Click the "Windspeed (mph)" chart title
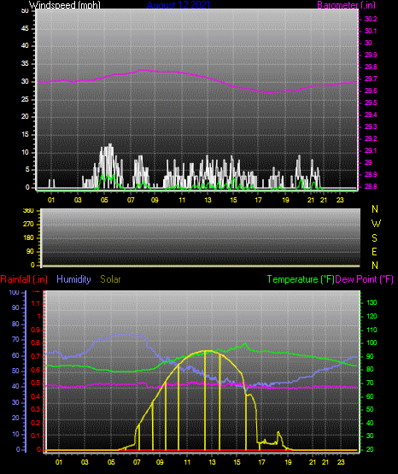The image size is (398, 474). 65,5
